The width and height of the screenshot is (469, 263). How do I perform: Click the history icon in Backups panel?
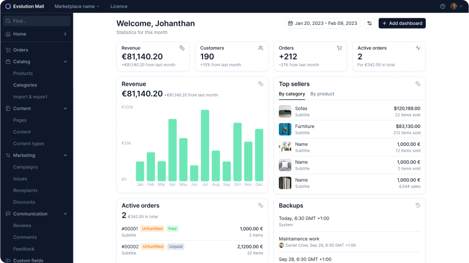[418, 205]
